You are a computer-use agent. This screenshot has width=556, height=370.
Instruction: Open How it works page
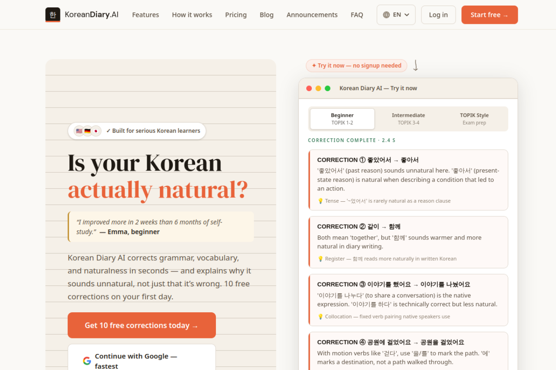(192, 15)
